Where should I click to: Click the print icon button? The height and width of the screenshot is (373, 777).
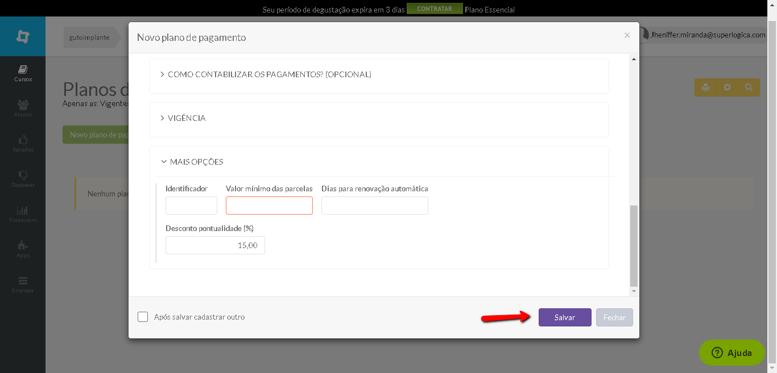705,87
